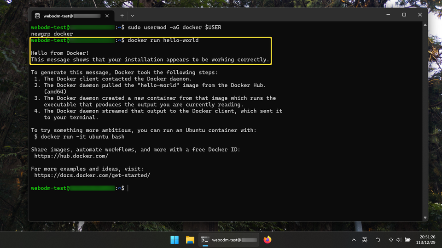
Task: Open the clock showing 20:51:26
Action: click(x=425, y=240)
